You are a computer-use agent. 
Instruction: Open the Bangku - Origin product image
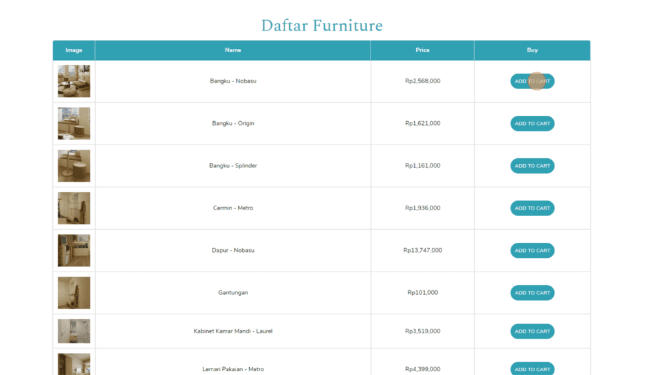74,124
